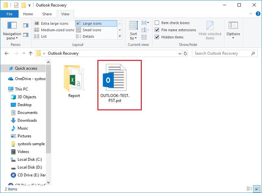Enable Item check boxes
The width and height of the screenshot is (262, 193).
coord(157,23)
